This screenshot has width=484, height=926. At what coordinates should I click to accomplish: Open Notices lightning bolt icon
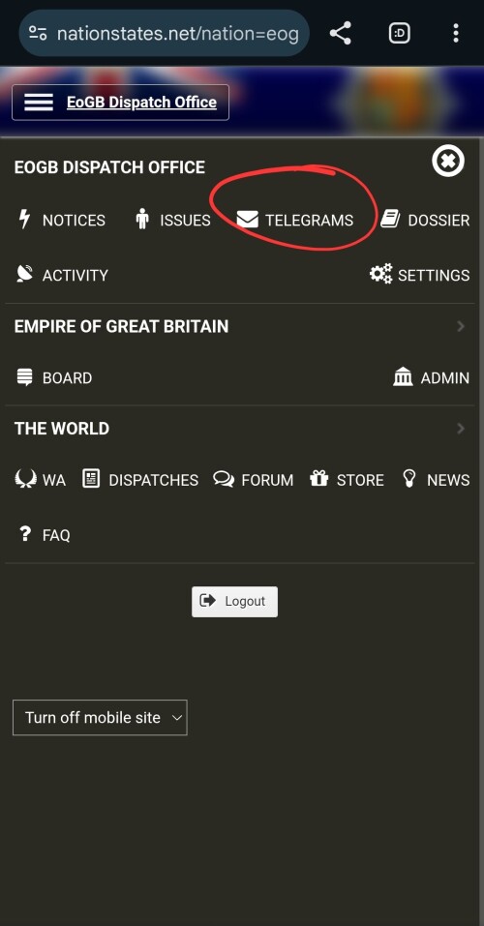[x=24, y=220]
